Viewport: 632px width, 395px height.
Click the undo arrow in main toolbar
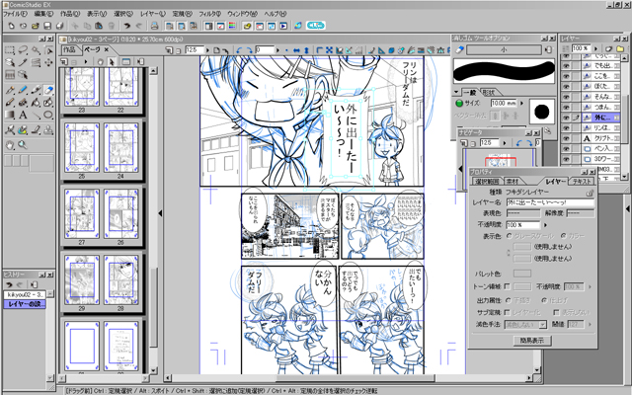(x=127, y=26)
